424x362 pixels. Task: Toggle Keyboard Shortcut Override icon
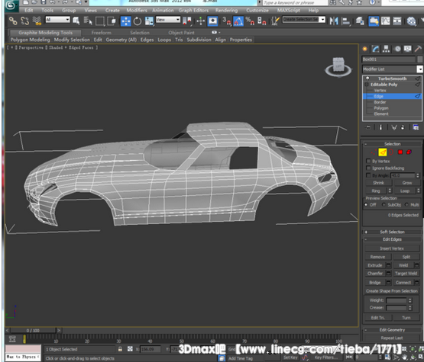pyautogui.click(x=212, y=21)
